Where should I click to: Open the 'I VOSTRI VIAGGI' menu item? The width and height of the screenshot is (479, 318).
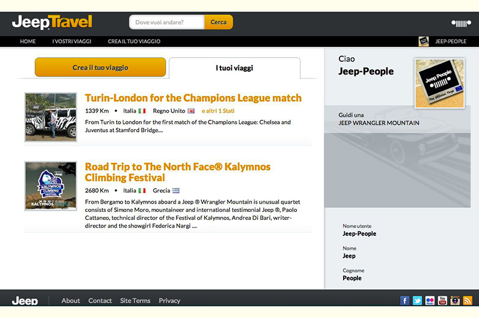click(x=72, y=41)
